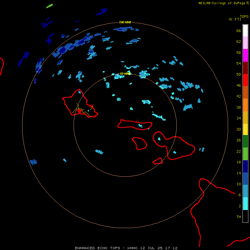Select the light green legend swatch
This screenshot has height=250, width=250.
point(245,154)
